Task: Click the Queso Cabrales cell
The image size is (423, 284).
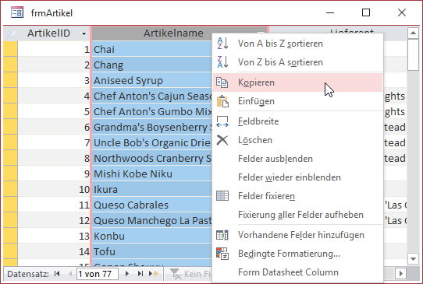Action: tap(152, 205)
